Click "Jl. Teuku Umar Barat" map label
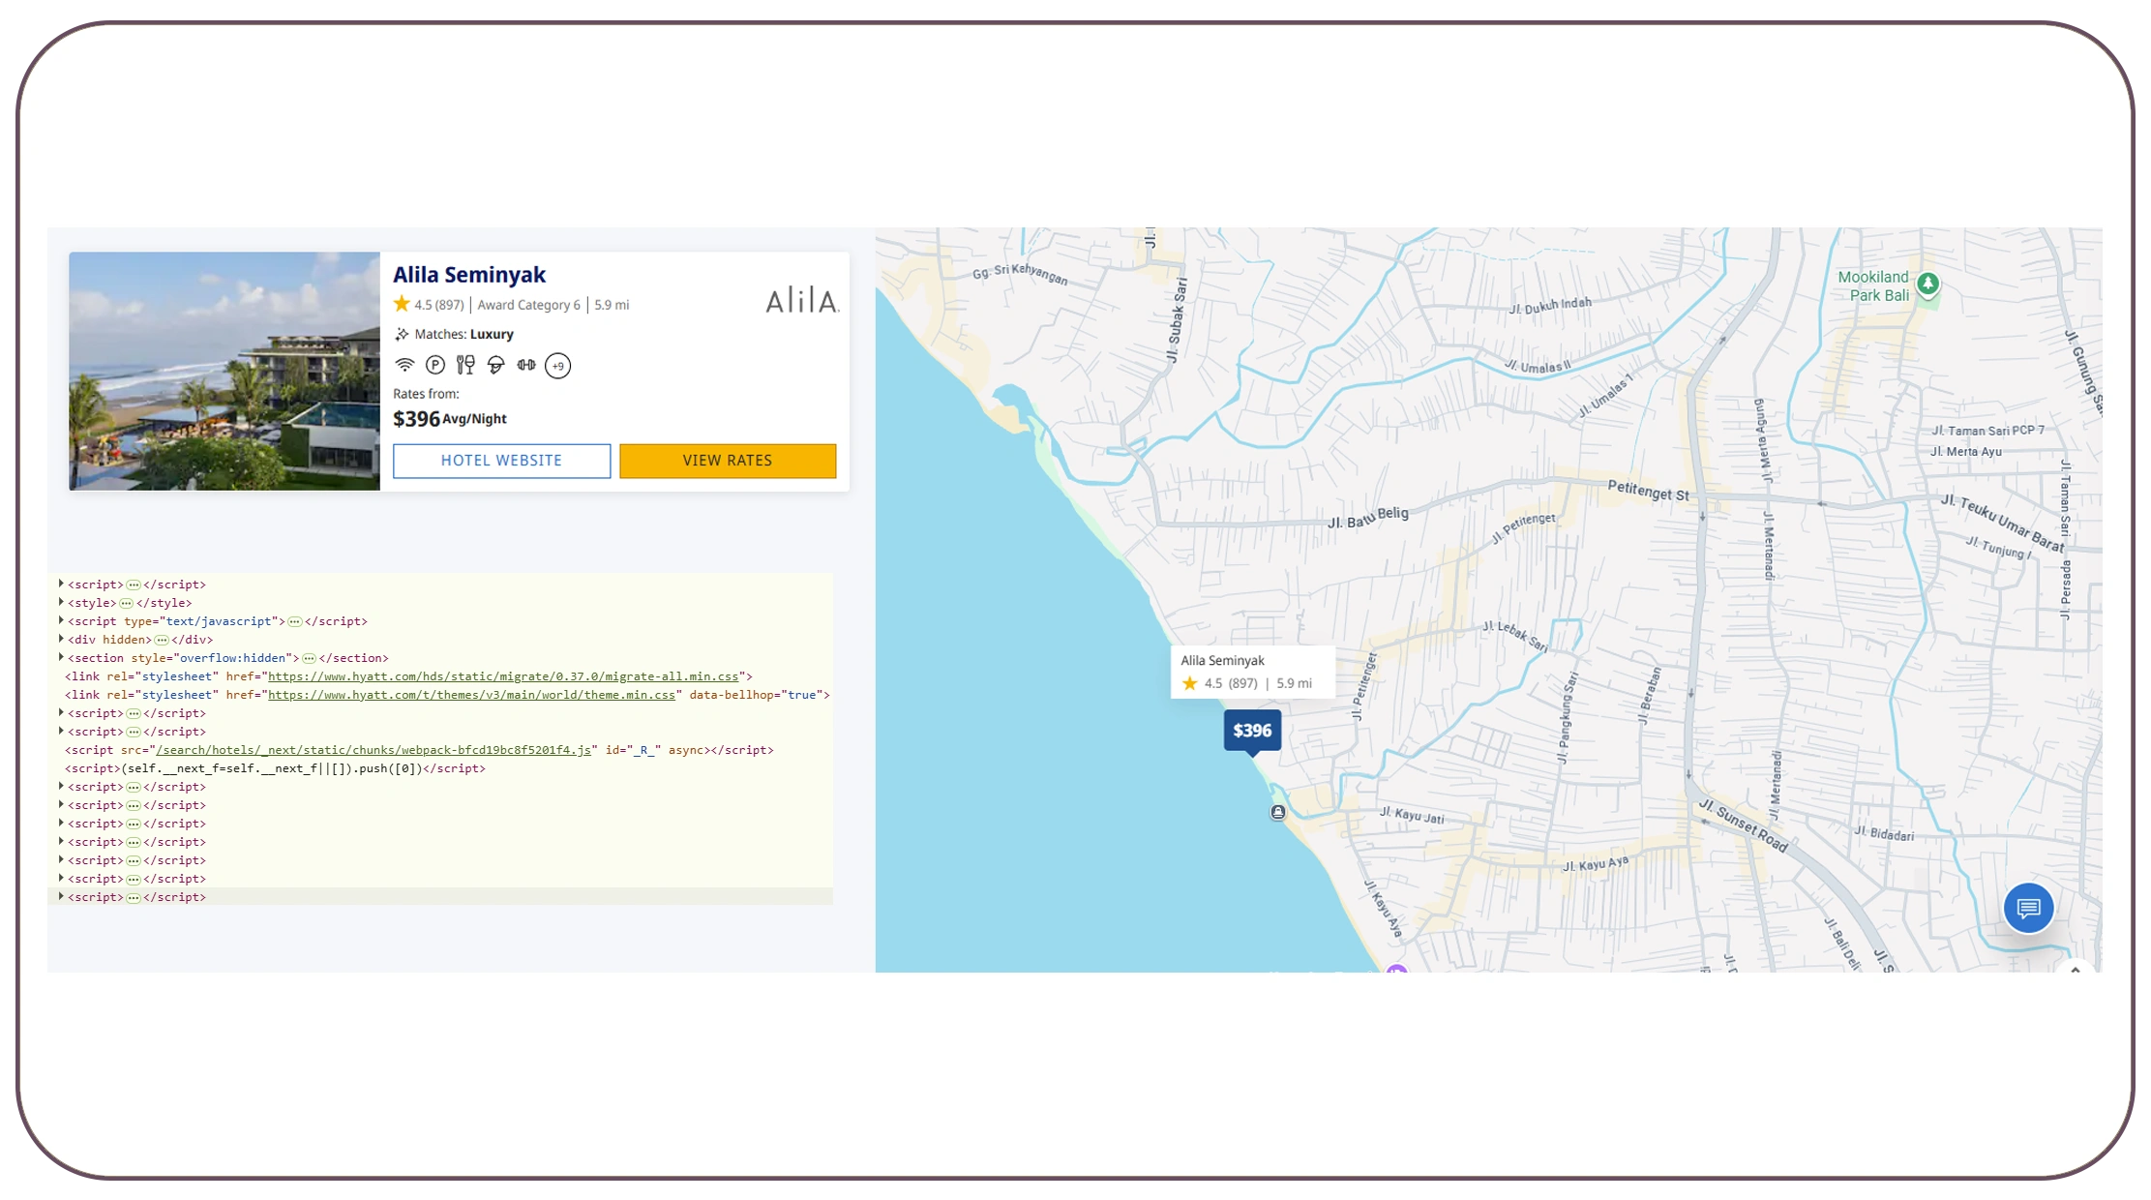 coord(2002,523)
